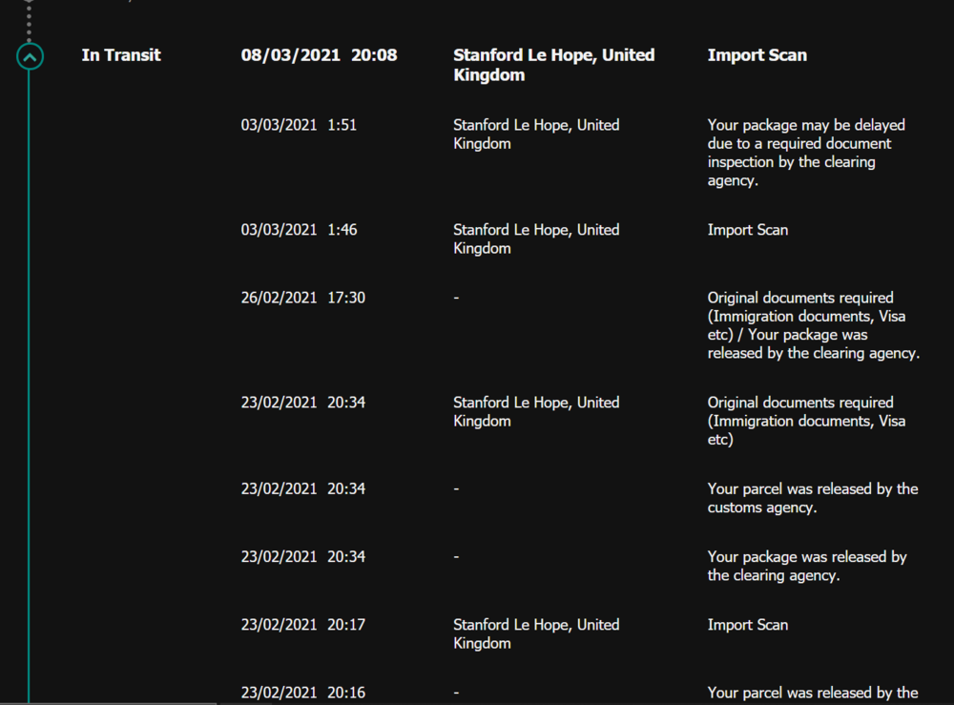
Task: Click the 23/02/2021 20:34 Stanford Le Hope location
Action: point(535,411)
